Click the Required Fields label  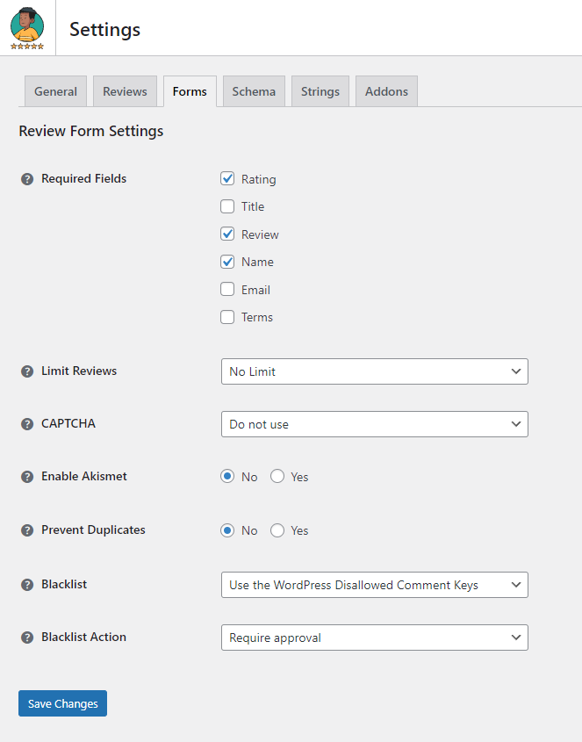tap(83, 178)
